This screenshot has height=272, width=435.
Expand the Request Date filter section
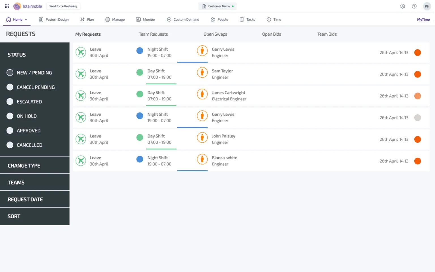35,200
